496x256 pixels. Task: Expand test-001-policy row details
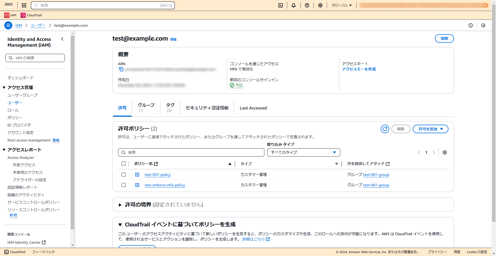137,175
